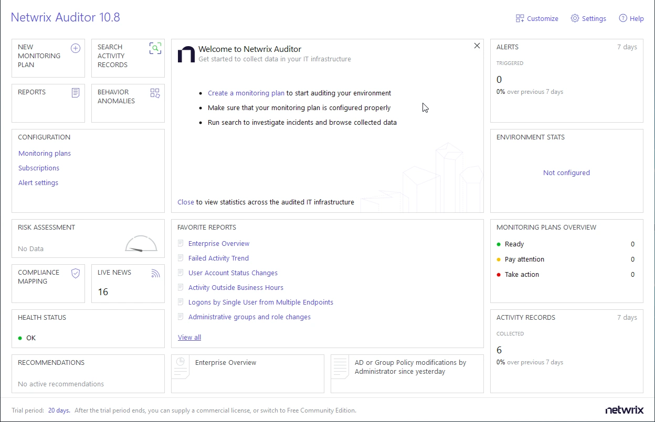Open the Enterprise Overview report thumbnail tile
The height and width of the screenshot is (422, 655).
247,373
